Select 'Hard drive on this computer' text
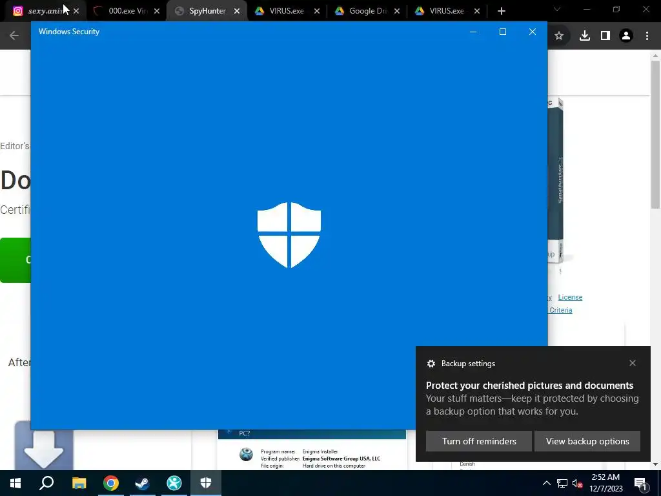The height and width of the screenshot is (496, 661). coord(334,466)
